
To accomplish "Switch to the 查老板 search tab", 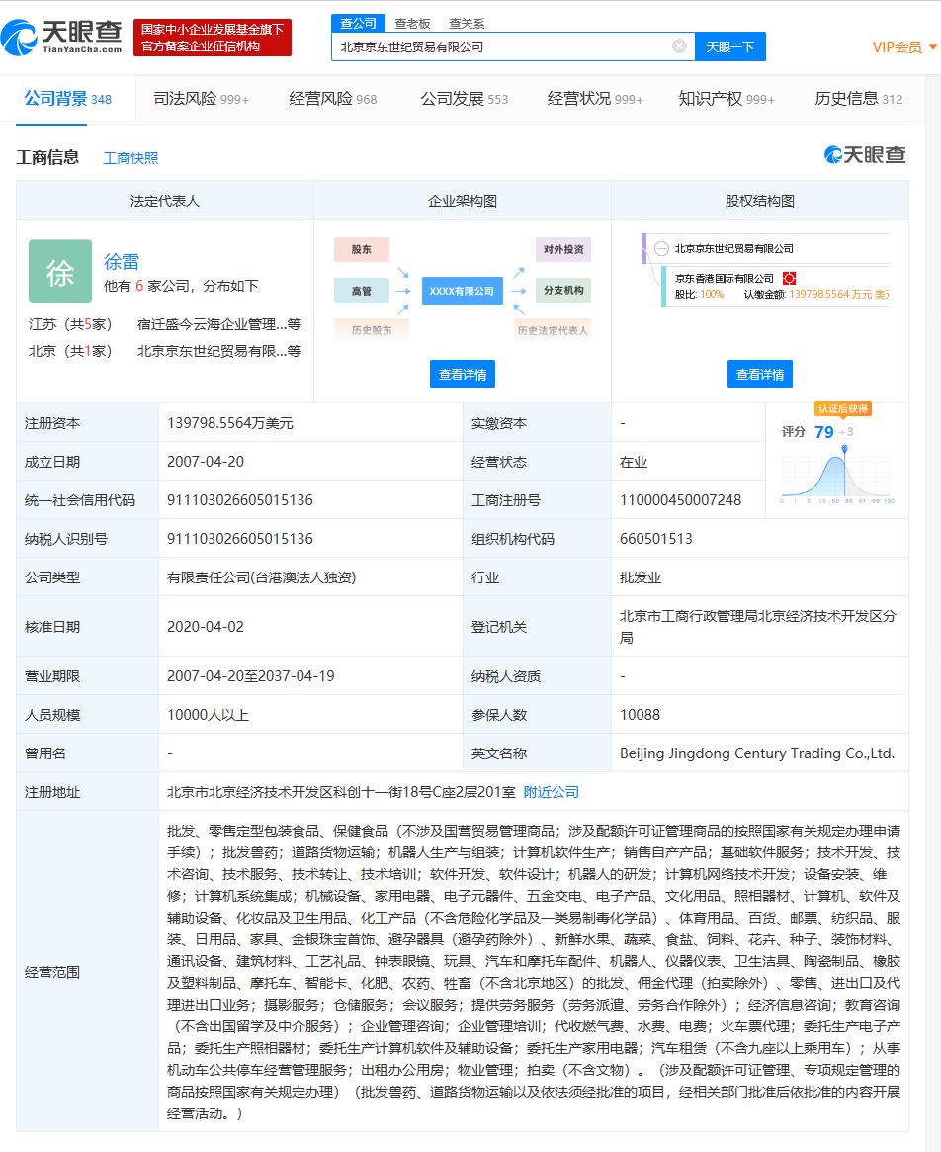I will pyautogui.click(x=412, y=24).
